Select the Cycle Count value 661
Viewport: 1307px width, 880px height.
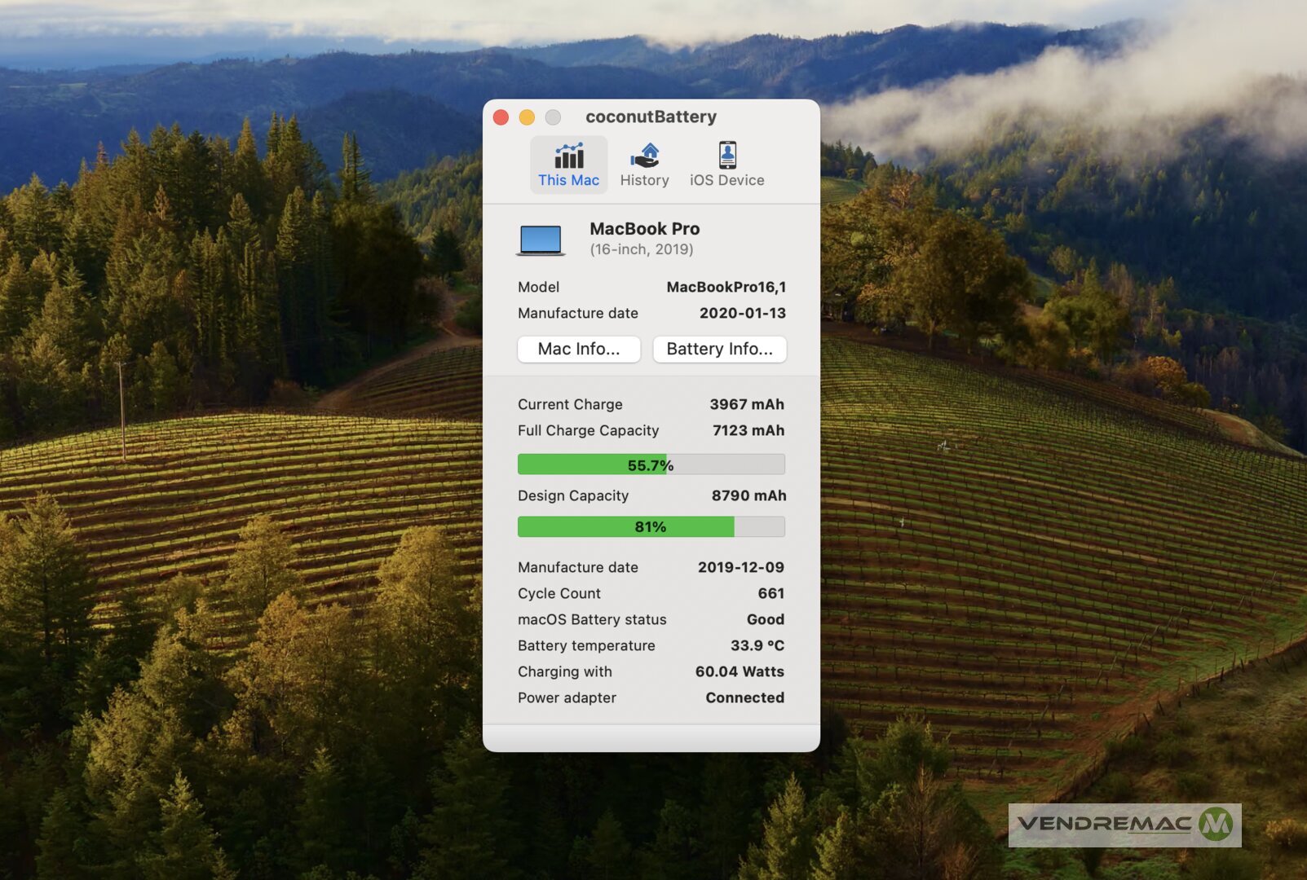pyautogui.click(x=771, y=593)
